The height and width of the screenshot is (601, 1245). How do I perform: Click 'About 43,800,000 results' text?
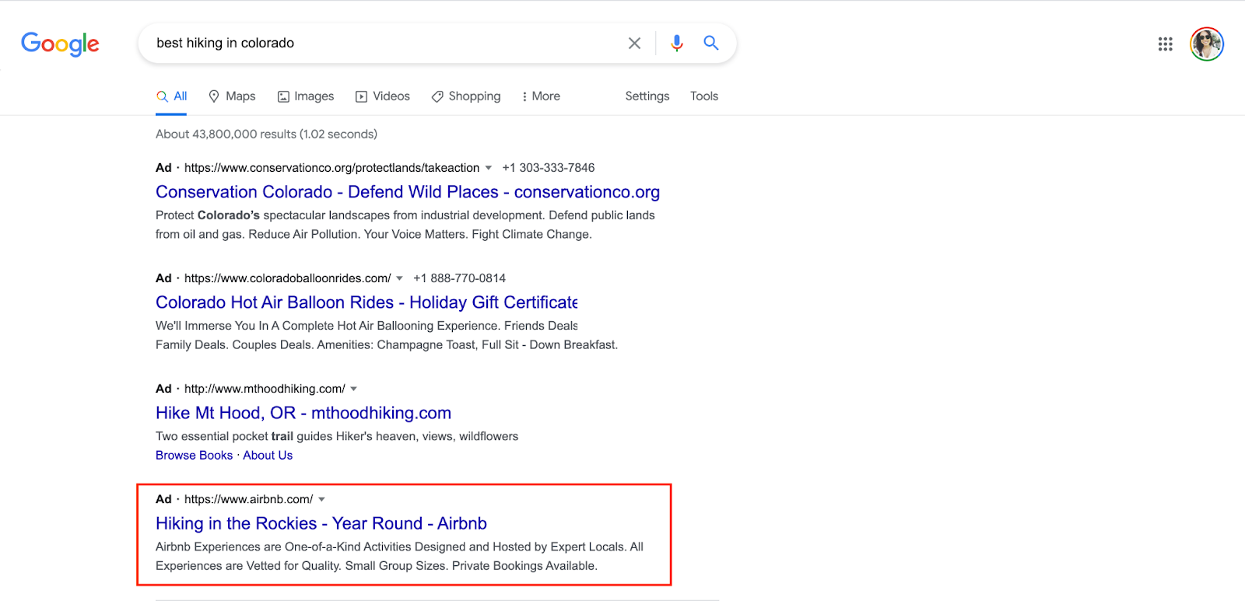266,135
